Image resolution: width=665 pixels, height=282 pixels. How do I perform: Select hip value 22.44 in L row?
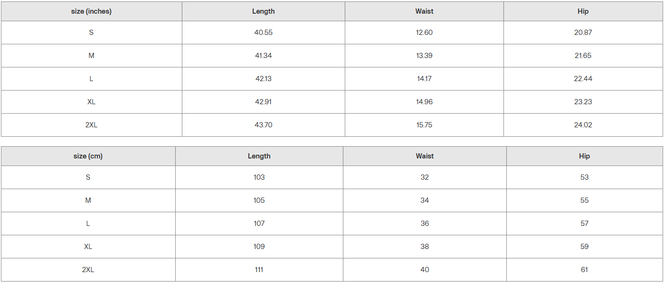(x=583, y=79)
